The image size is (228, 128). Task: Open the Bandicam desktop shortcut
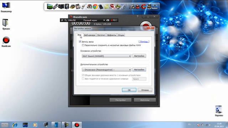pos(6,42)
